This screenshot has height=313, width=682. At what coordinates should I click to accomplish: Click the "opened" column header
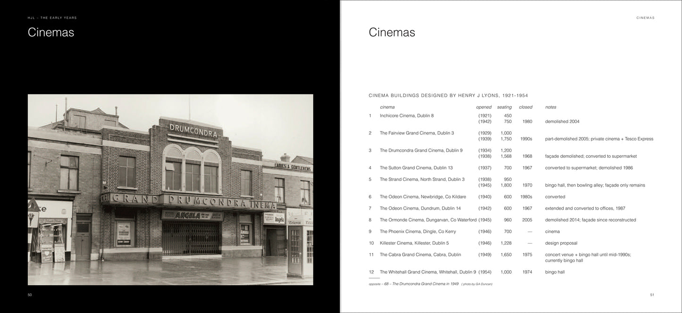tap(484, 107)
